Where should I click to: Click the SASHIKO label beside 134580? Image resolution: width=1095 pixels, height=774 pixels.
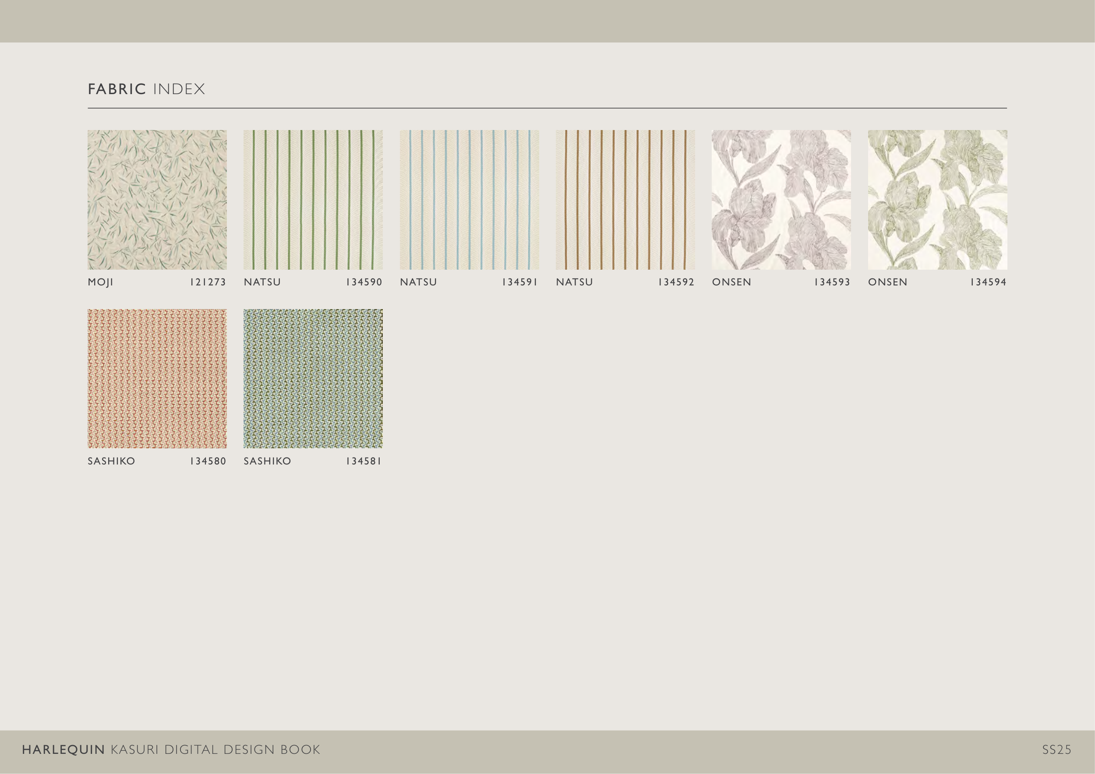[112, 461]
